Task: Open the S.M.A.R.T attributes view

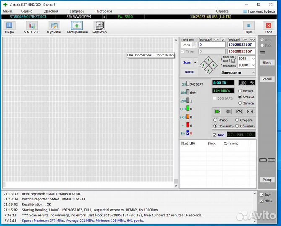Action: (x=31, y=27)
